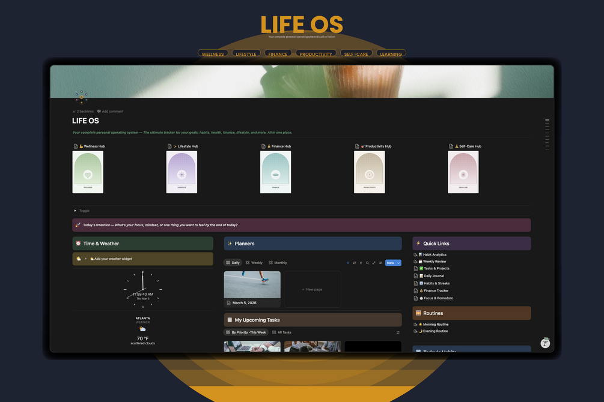The width and height of the screenshot is (604, 402).
Task: Select the By Priority -This Week view
Action: point(246,332)
